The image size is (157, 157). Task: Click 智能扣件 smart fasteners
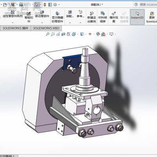(x=29, y=17)
